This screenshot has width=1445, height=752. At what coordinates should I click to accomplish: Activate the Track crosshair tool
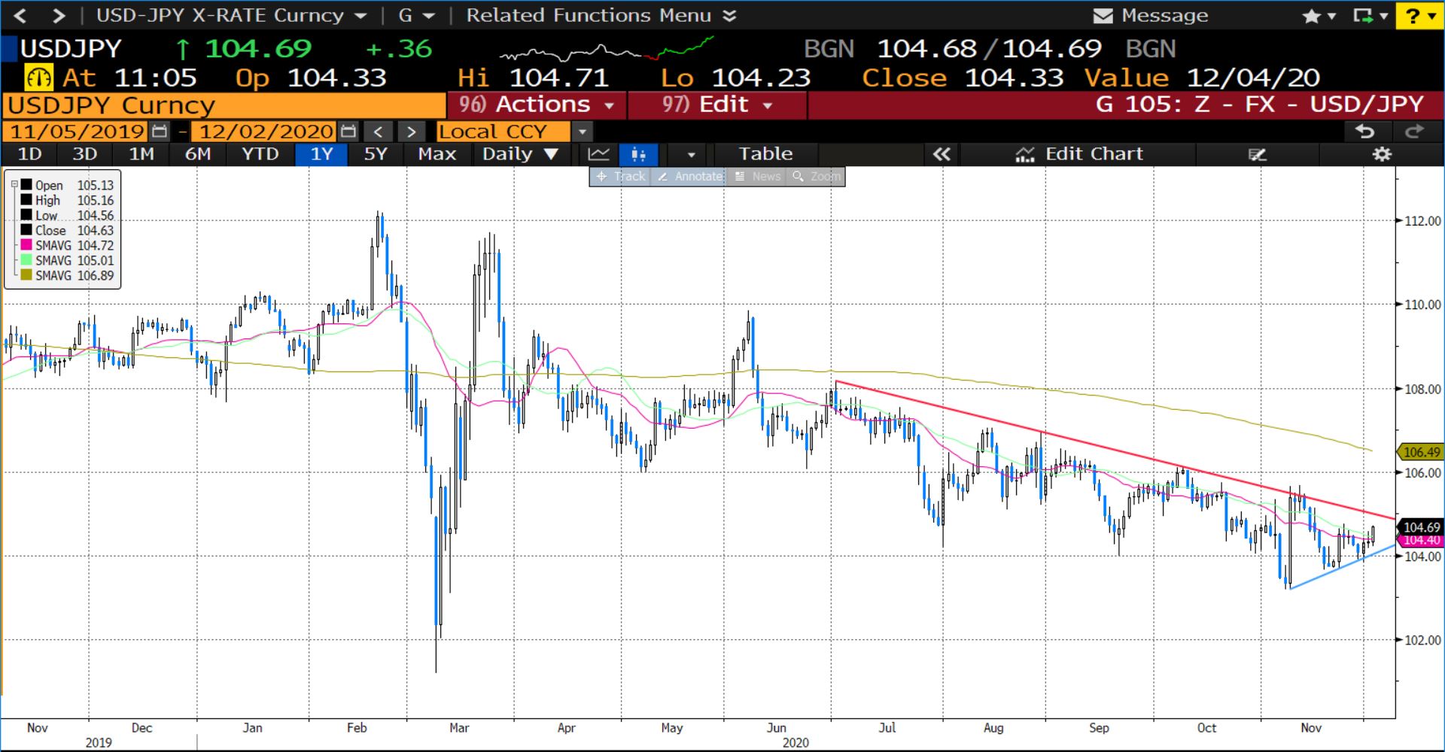click(x=620, y=177)
